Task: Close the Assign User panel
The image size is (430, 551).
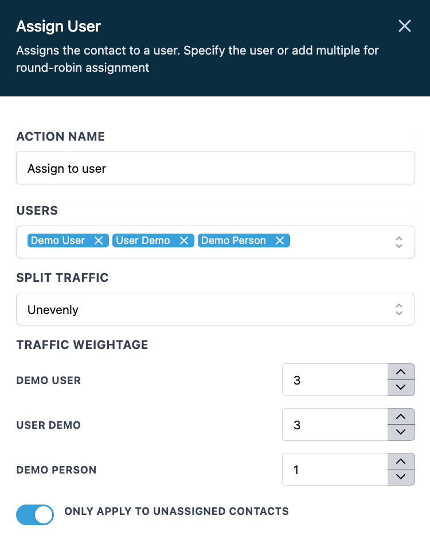Action: tap(405, 26)
